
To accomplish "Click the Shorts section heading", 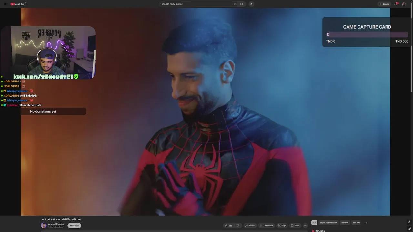I will 320,231.
